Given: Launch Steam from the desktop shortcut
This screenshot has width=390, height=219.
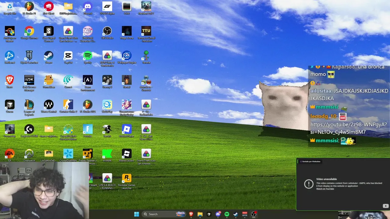Looking at the screenshot, I should 49,57.
